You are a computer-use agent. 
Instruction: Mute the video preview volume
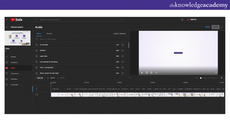[156, 73]
